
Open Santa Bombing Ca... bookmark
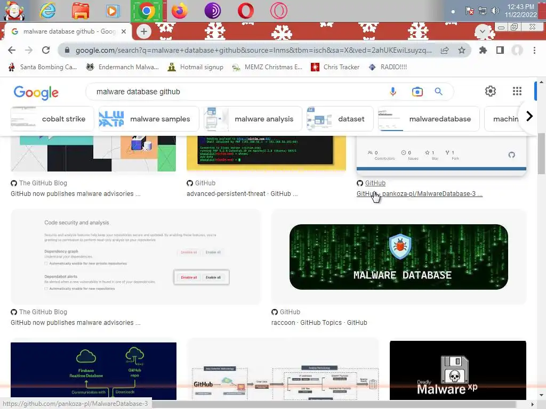pos(43,67)
